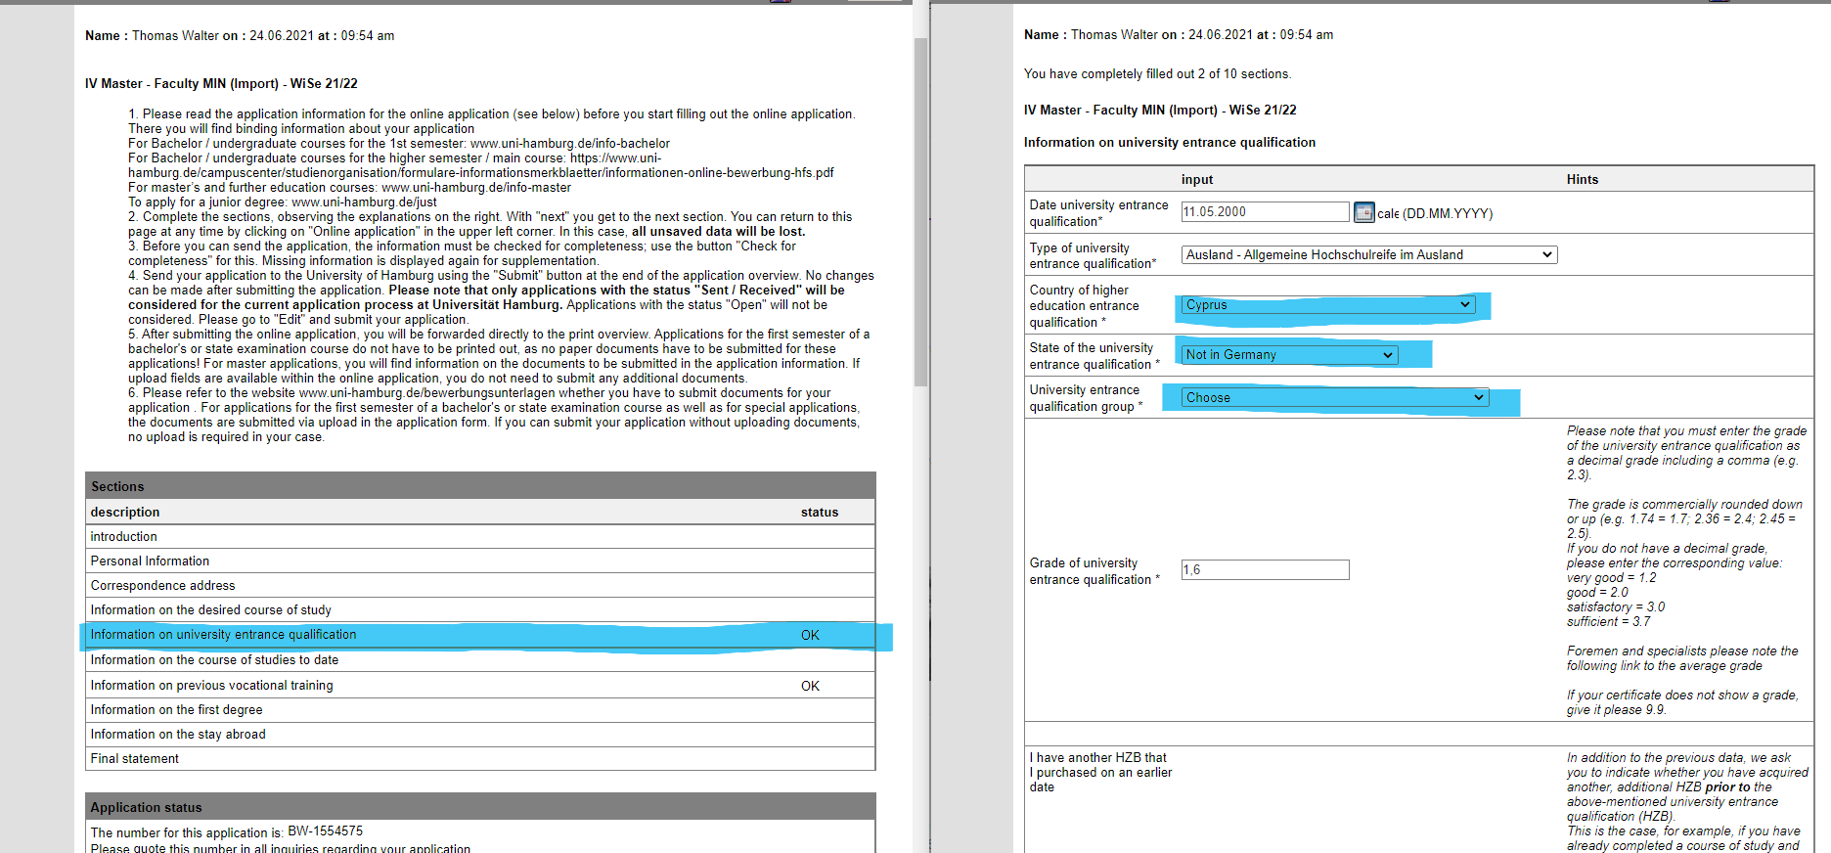The image size is (1831, 853).
Task: Open Information on the course of studies to date
Action: pyautogui.click(x=214, y=660)
